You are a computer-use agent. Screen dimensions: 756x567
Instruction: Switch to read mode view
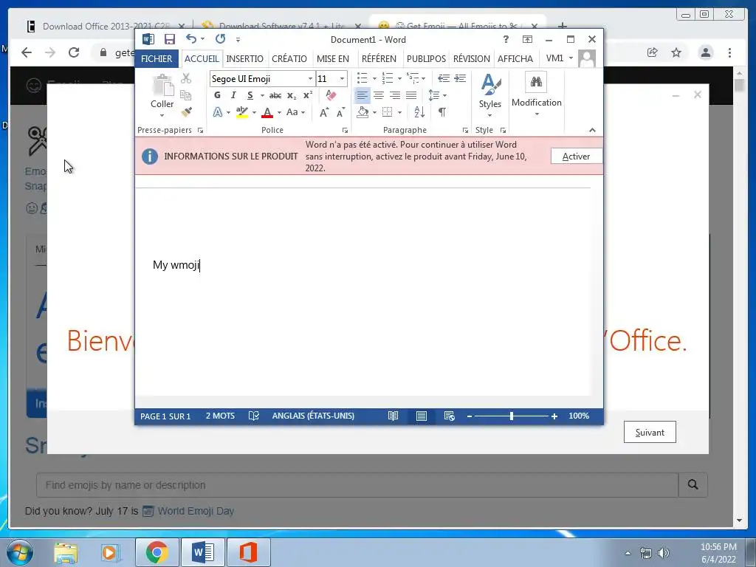(393, 416)
